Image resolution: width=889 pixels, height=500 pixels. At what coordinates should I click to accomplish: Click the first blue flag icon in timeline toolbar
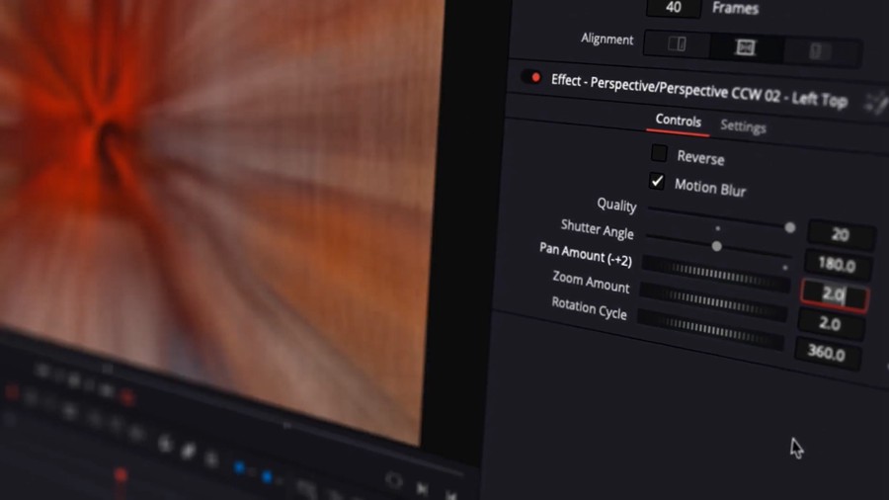[239, 467]
